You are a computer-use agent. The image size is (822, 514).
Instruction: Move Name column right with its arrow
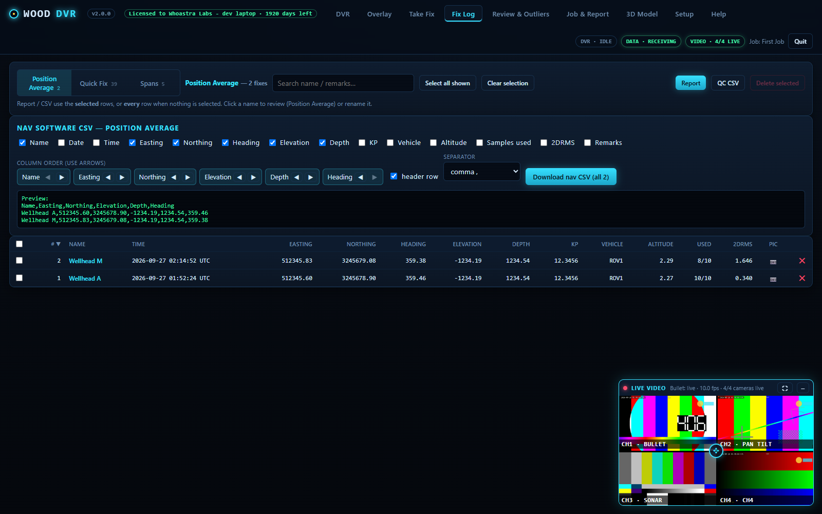62,177
